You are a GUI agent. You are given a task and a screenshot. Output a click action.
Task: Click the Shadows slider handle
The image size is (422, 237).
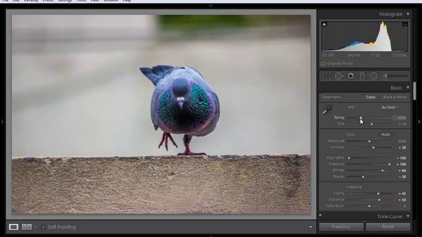coord(389,164)
